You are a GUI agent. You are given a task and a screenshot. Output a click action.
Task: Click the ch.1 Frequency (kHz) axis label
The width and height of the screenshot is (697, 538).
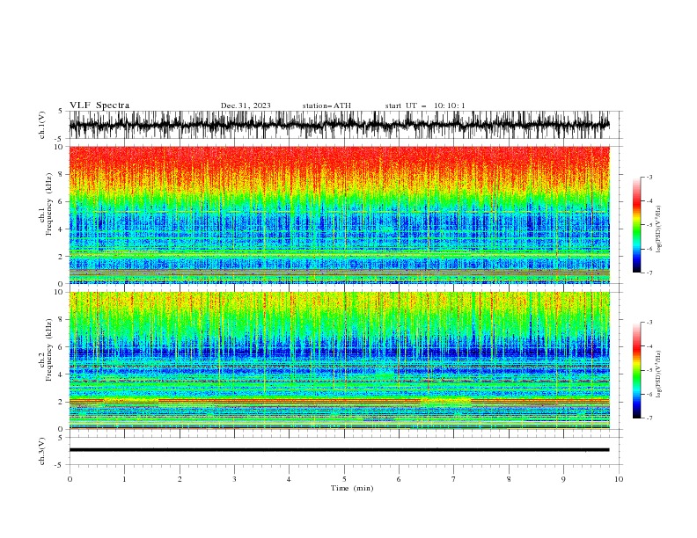click(x=46, y=214)
